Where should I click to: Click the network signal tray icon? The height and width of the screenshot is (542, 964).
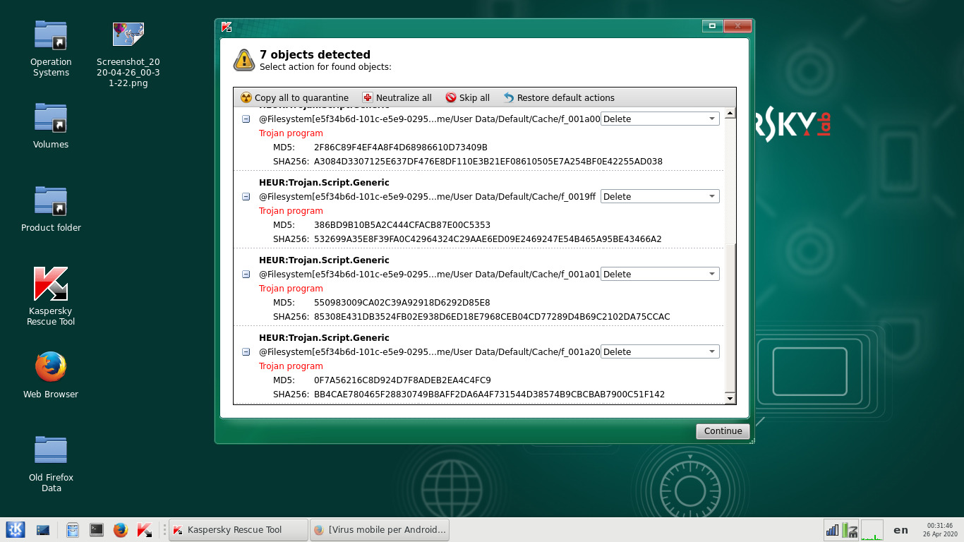point(832,530)
